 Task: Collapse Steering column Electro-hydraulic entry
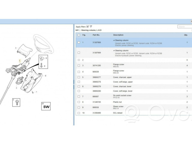pos(114,50)
